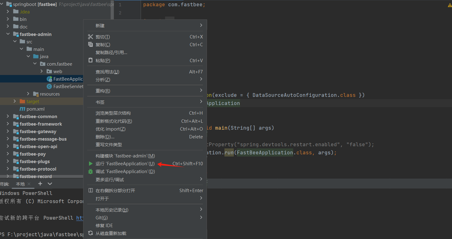Click the split-right icon beside 在右侧拆分部分打开
The height and width of the screenshot is (239, 452).
[x=91, y=191]
